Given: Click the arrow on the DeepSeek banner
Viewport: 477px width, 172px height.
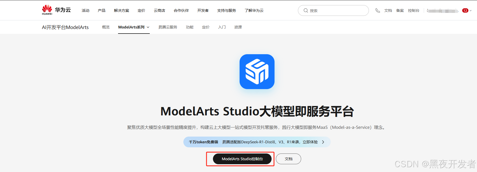Looking at the screenshot, I should pos(323,142).
